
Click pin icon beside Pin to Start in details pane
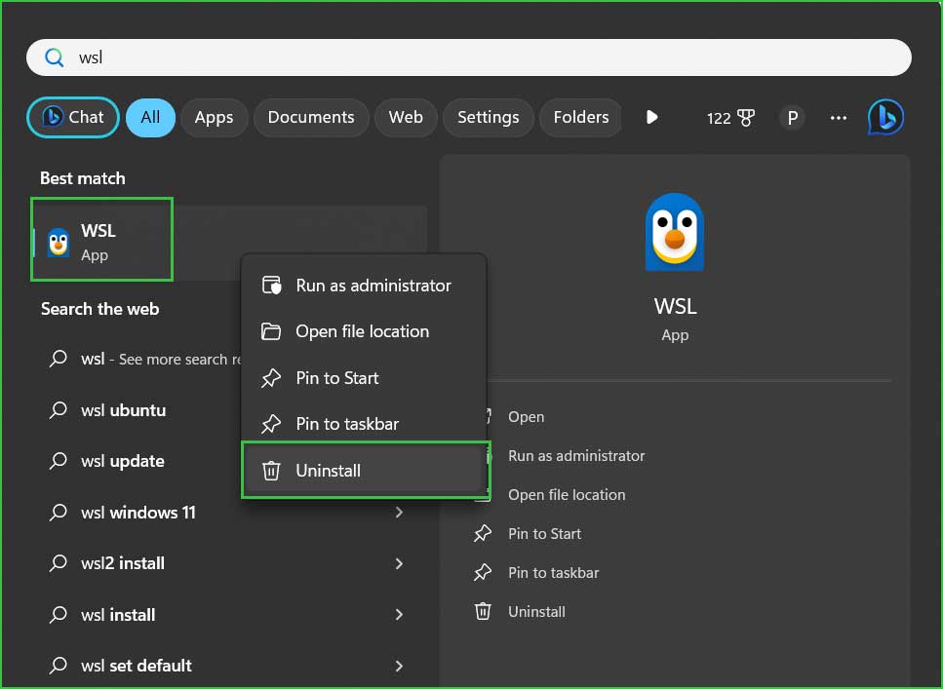(x=483, y=534)
